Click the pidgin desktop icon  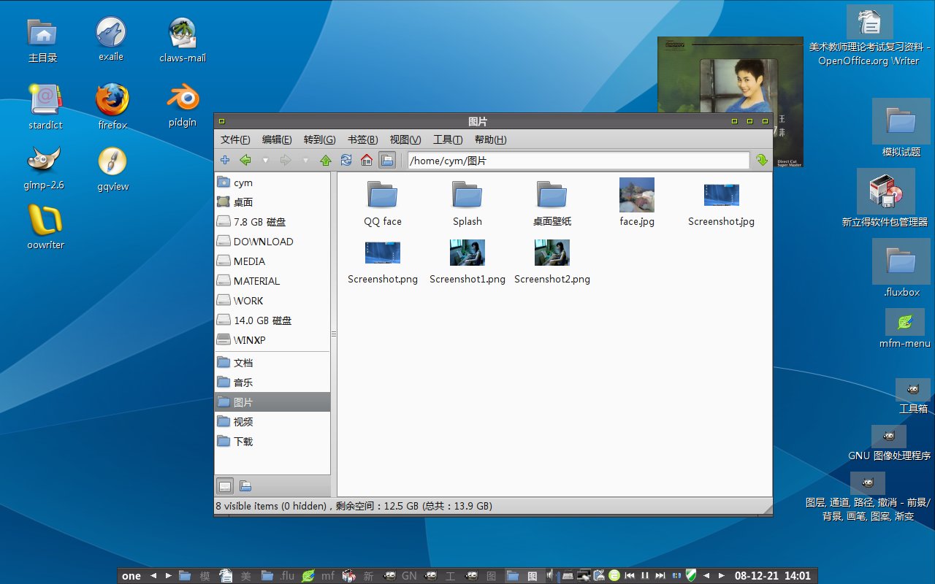point(183,106)
